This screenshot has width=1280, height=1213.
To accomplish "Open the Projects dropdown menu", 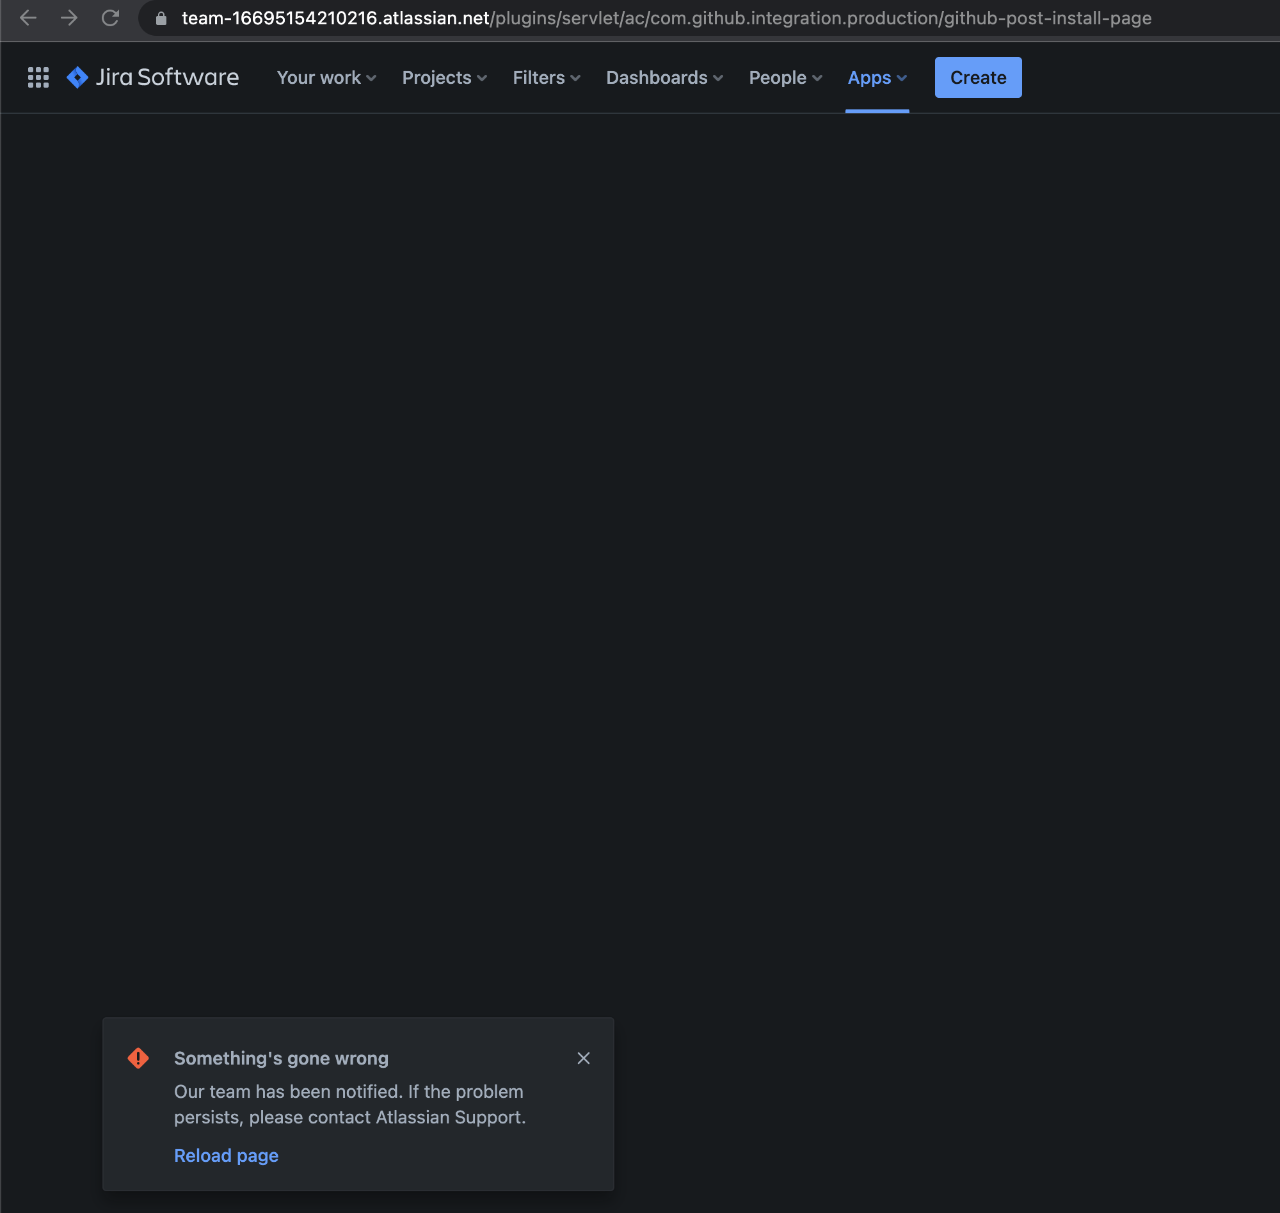I will coord(444,77).
